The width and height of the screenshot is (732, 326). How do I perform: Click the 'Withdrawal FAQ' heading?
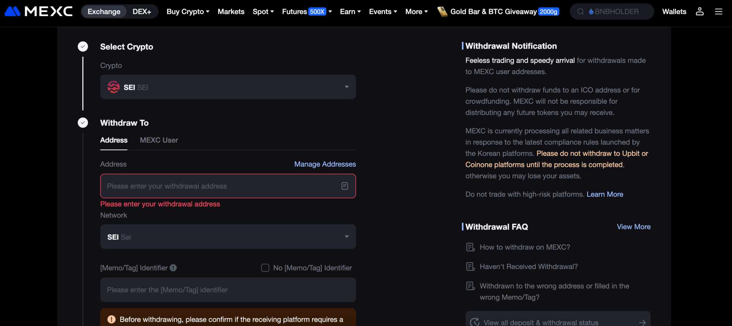tap(497, 227)
